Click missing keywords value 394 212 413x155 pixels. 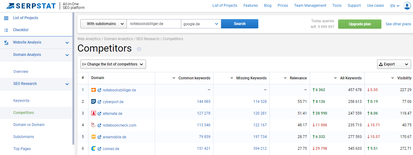[260, 149]
